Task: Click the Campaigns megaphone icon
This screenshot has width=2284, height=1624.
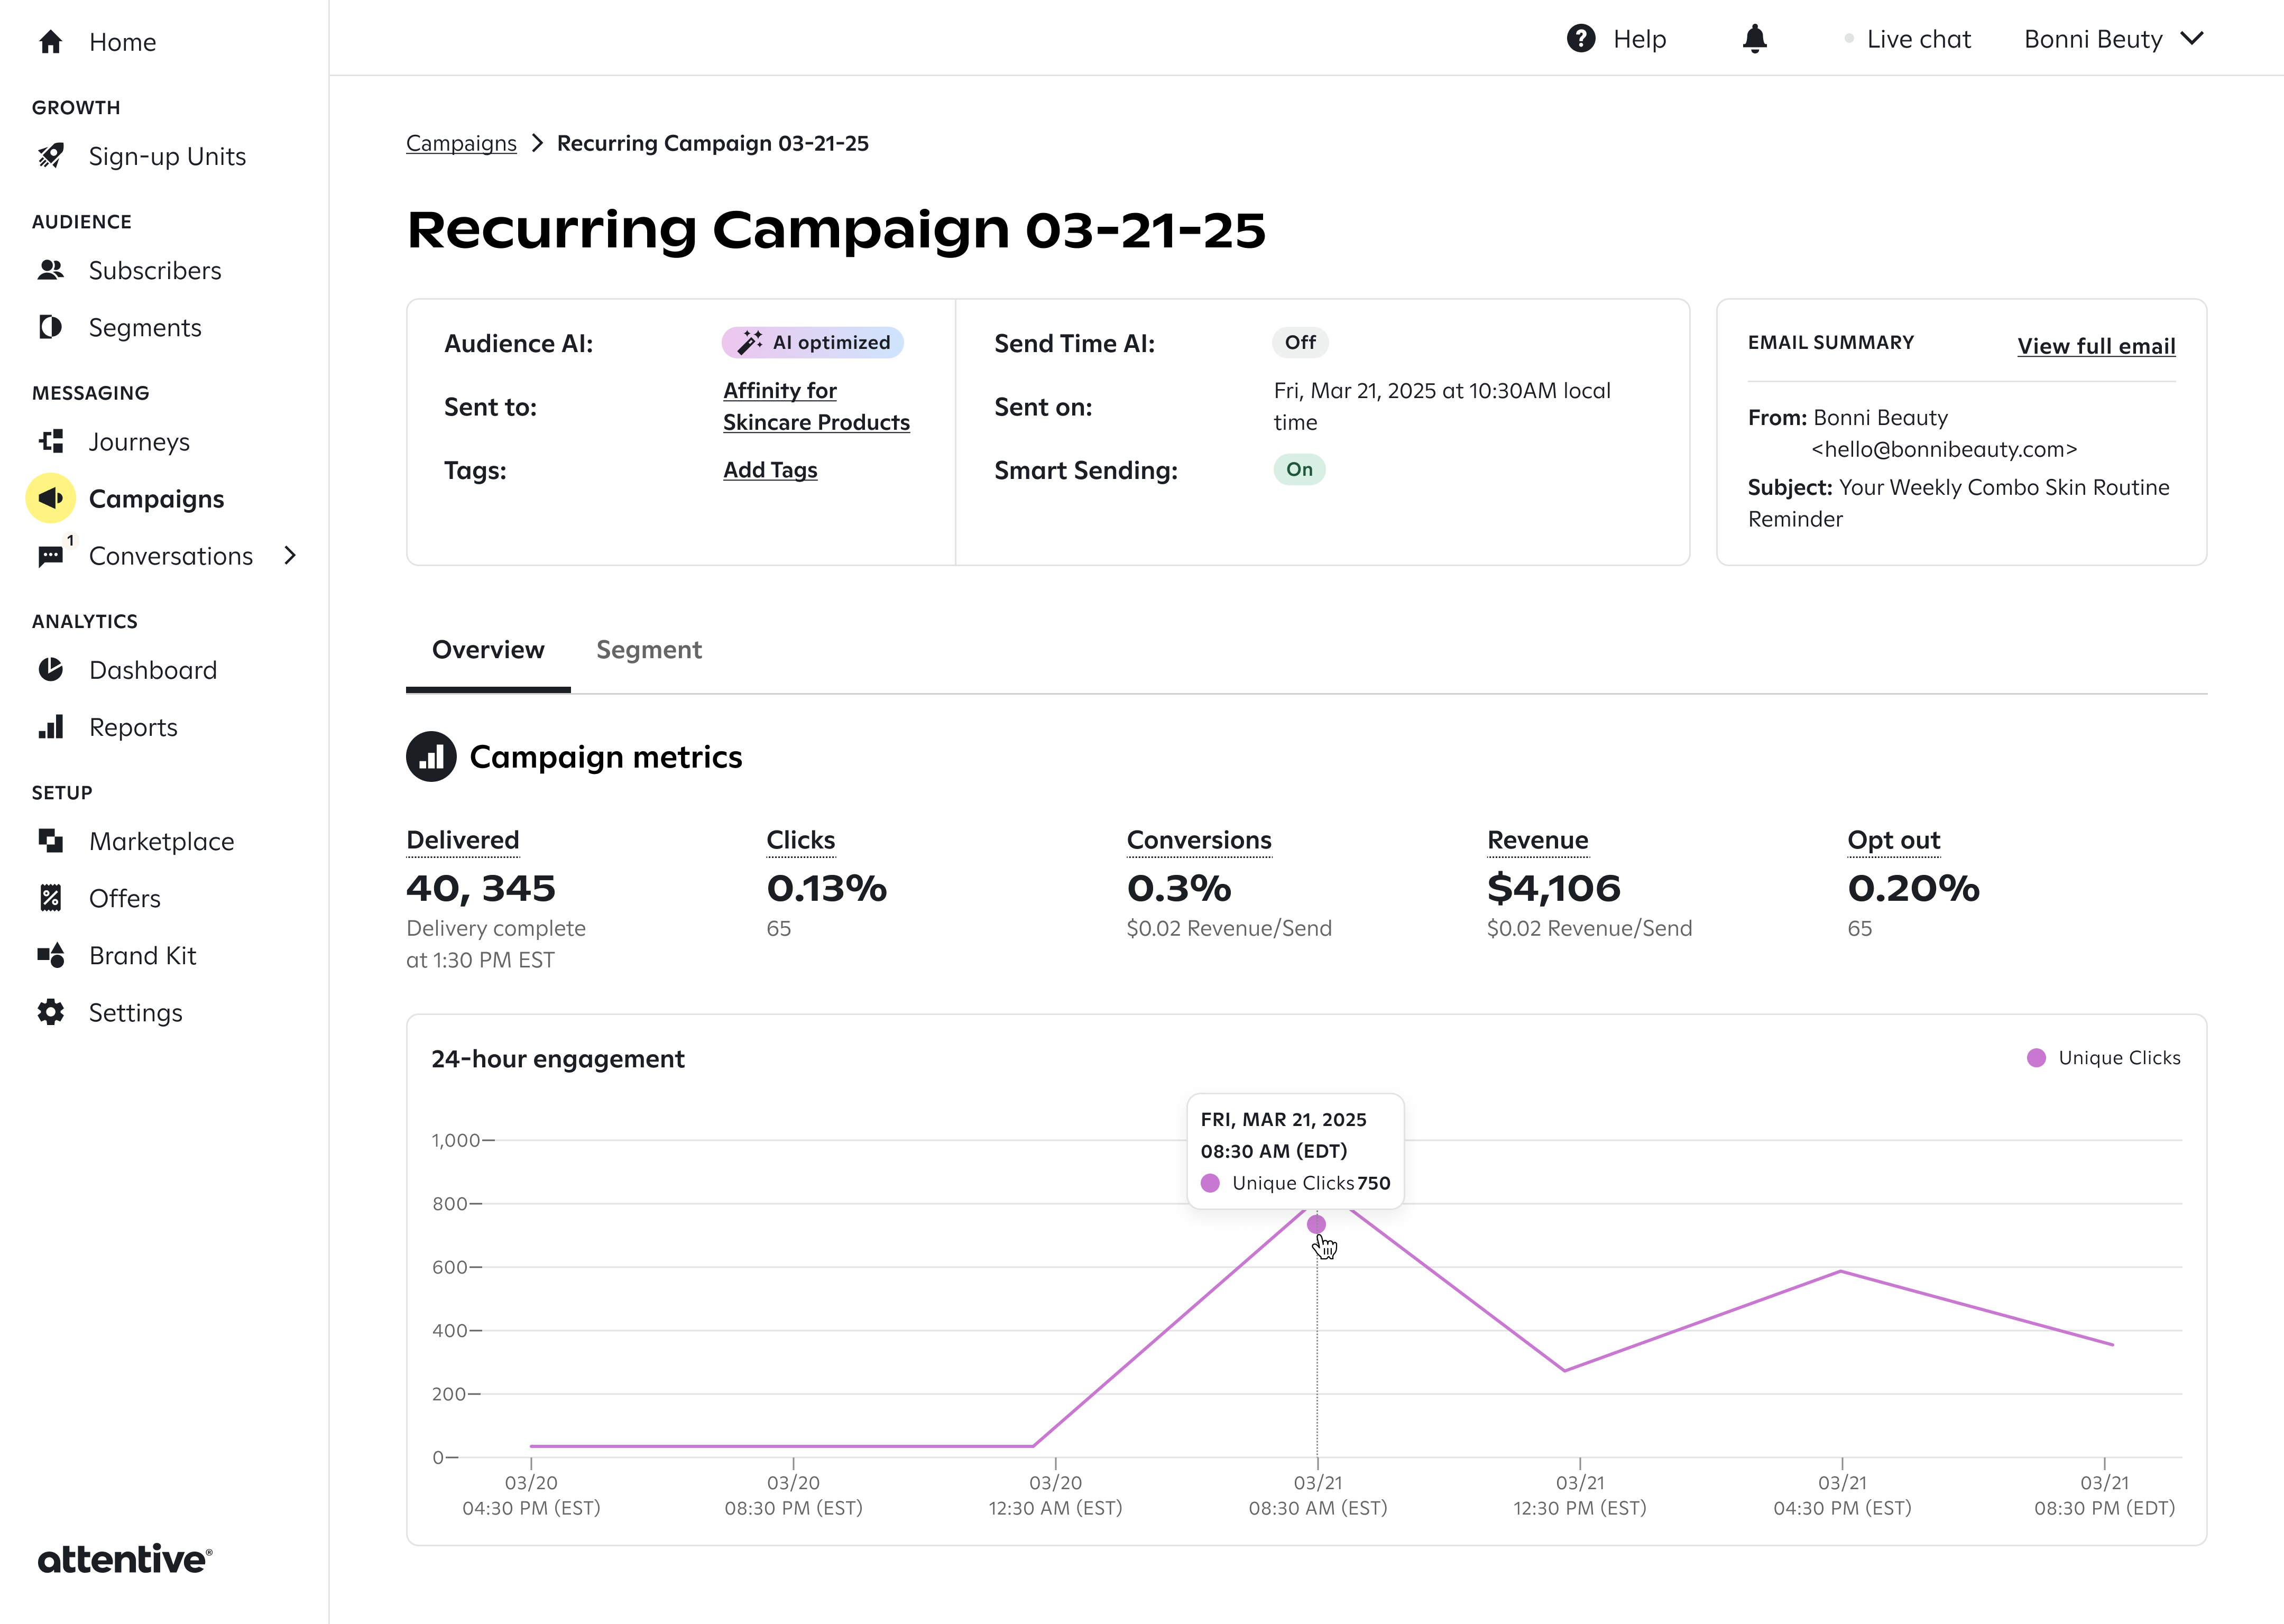Action: pos(51,498)
